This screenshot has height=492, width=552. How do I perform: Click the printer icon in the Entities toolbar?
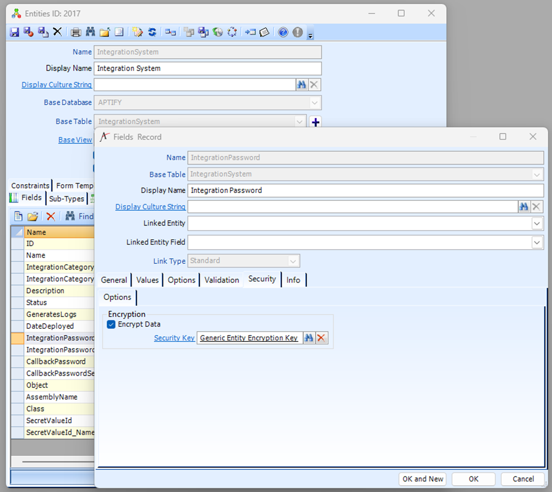(x=75, y=33)
